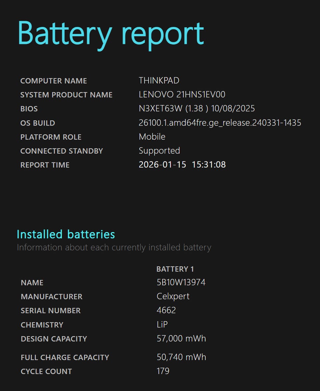Click the Battery report title heading
The width and height of the screenshot is (320, 391).
pos(111,35)
